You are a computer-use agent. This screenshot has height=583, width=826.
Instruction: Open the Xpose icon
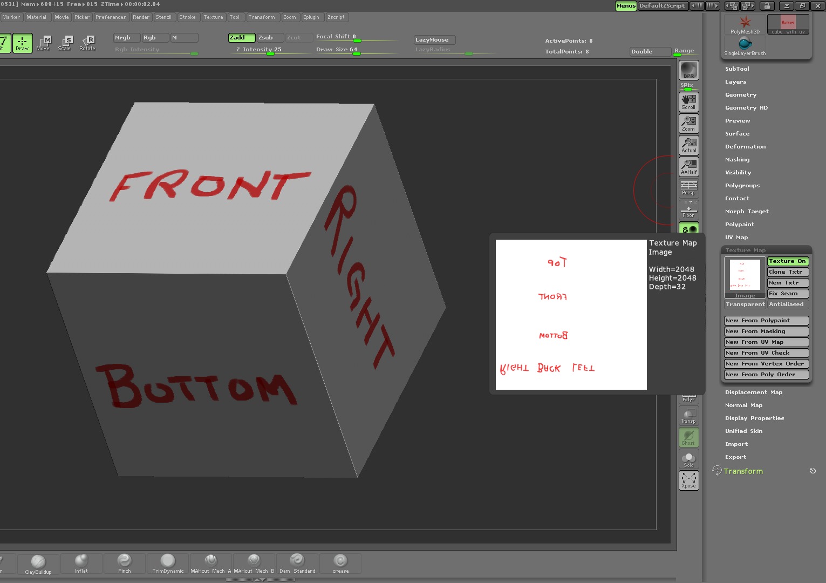688,480
